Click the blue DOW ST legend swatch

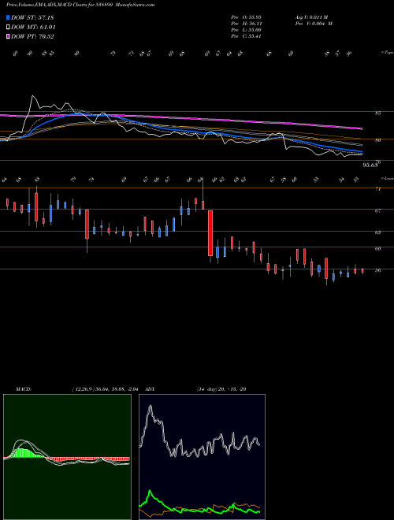(8, 17)
